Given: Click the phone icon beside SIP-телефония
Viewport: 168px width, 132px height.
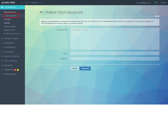Looking at the screenshot, I should pos(2,47).
